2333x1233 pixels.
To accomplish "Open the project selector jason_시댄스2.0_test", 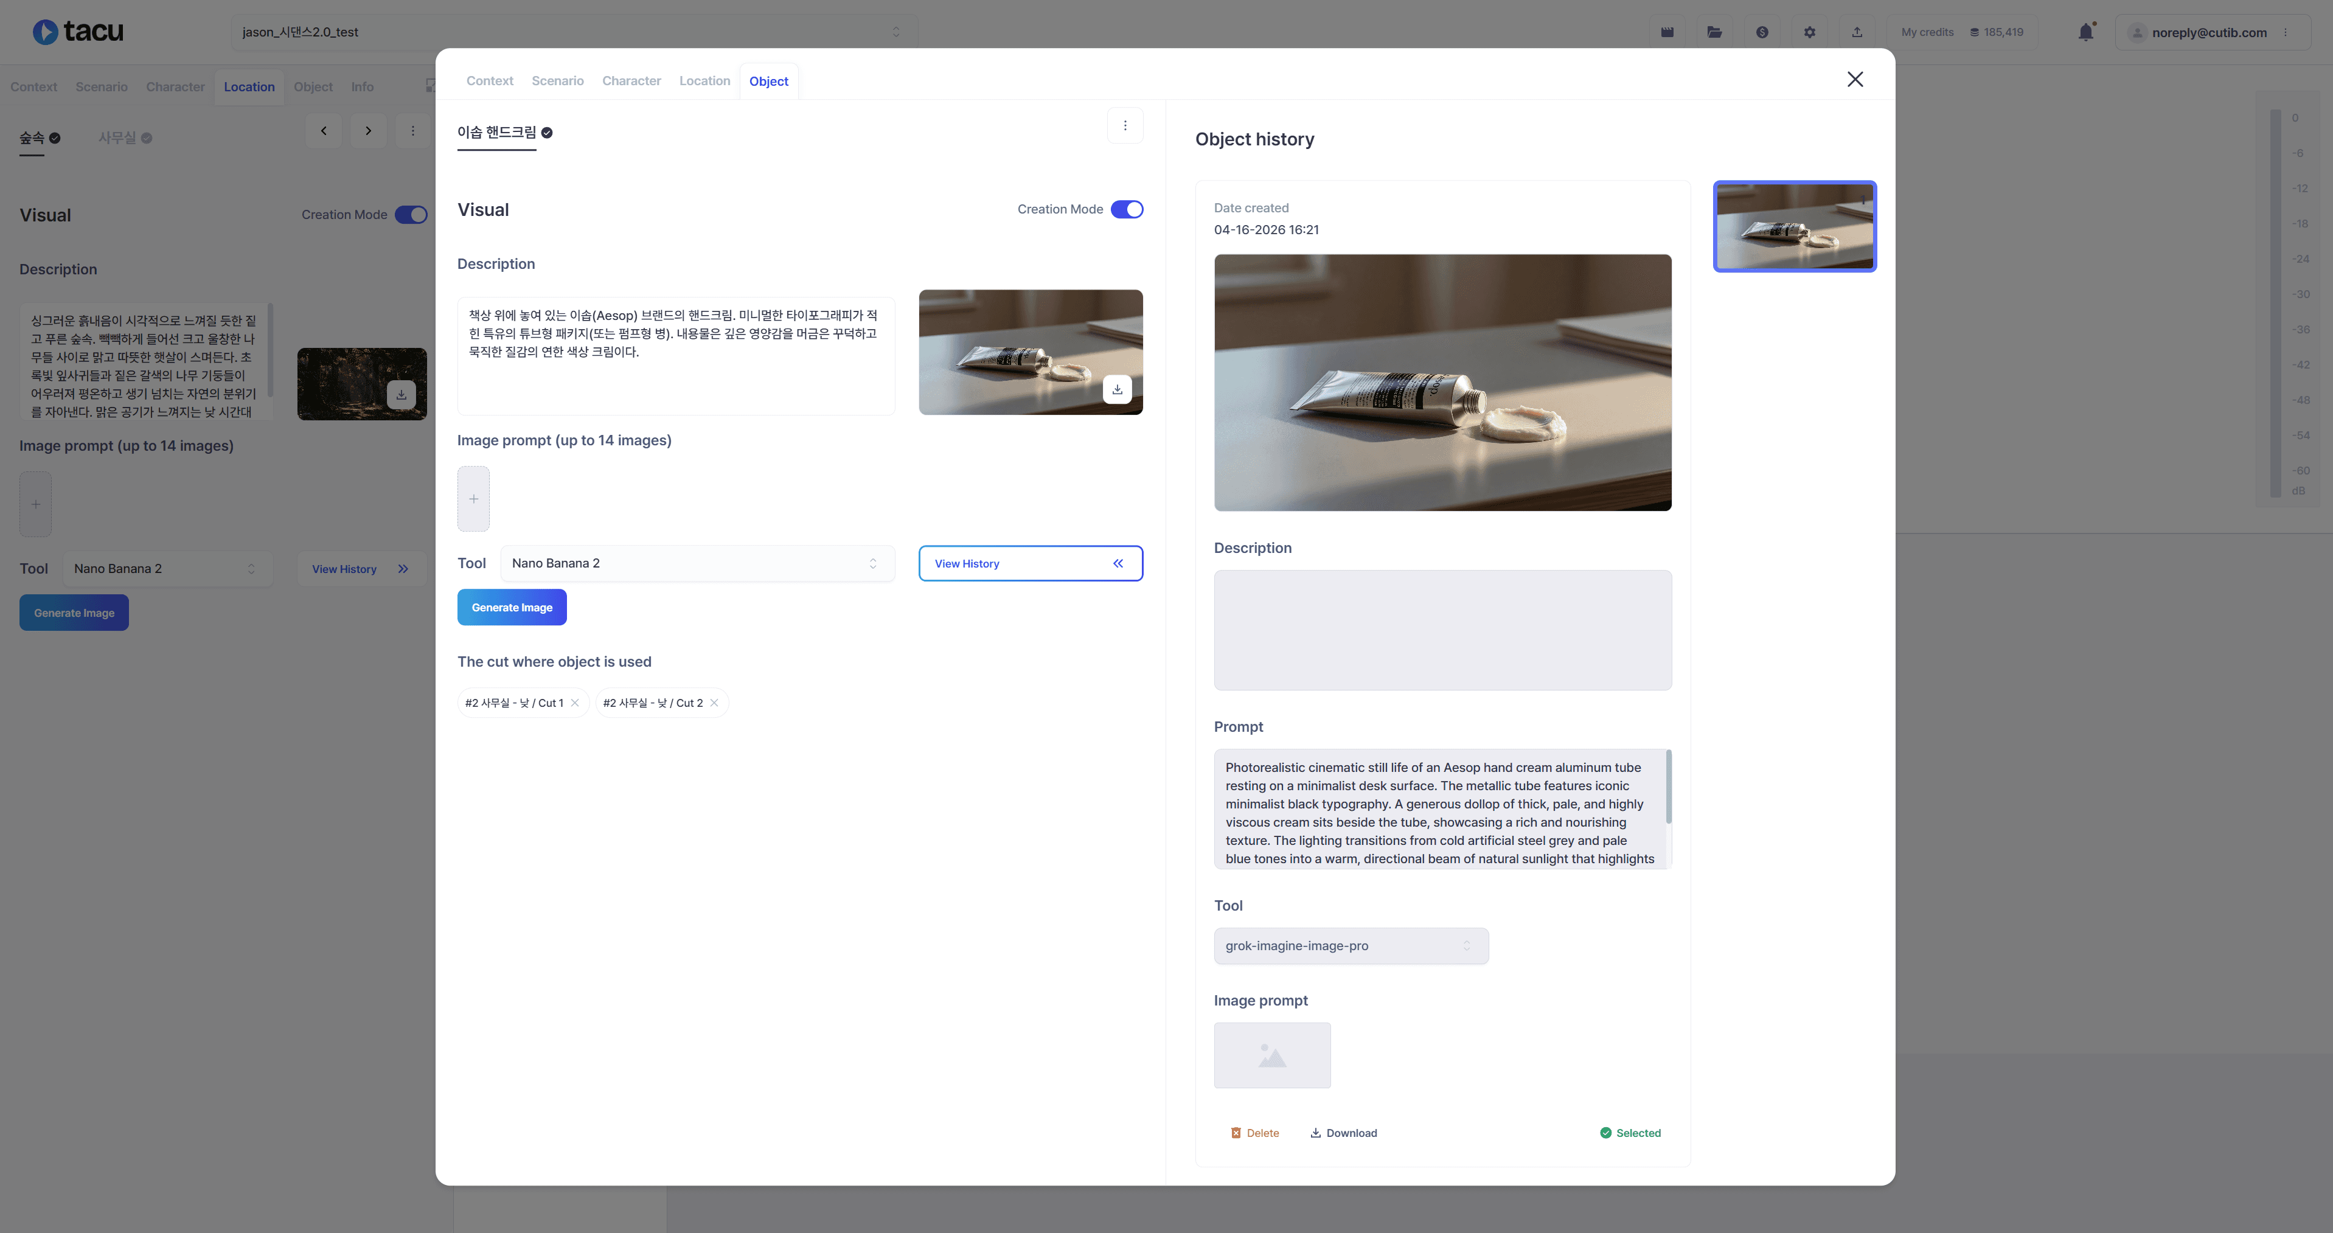I will pyautogui.click(x=574, y=33).
